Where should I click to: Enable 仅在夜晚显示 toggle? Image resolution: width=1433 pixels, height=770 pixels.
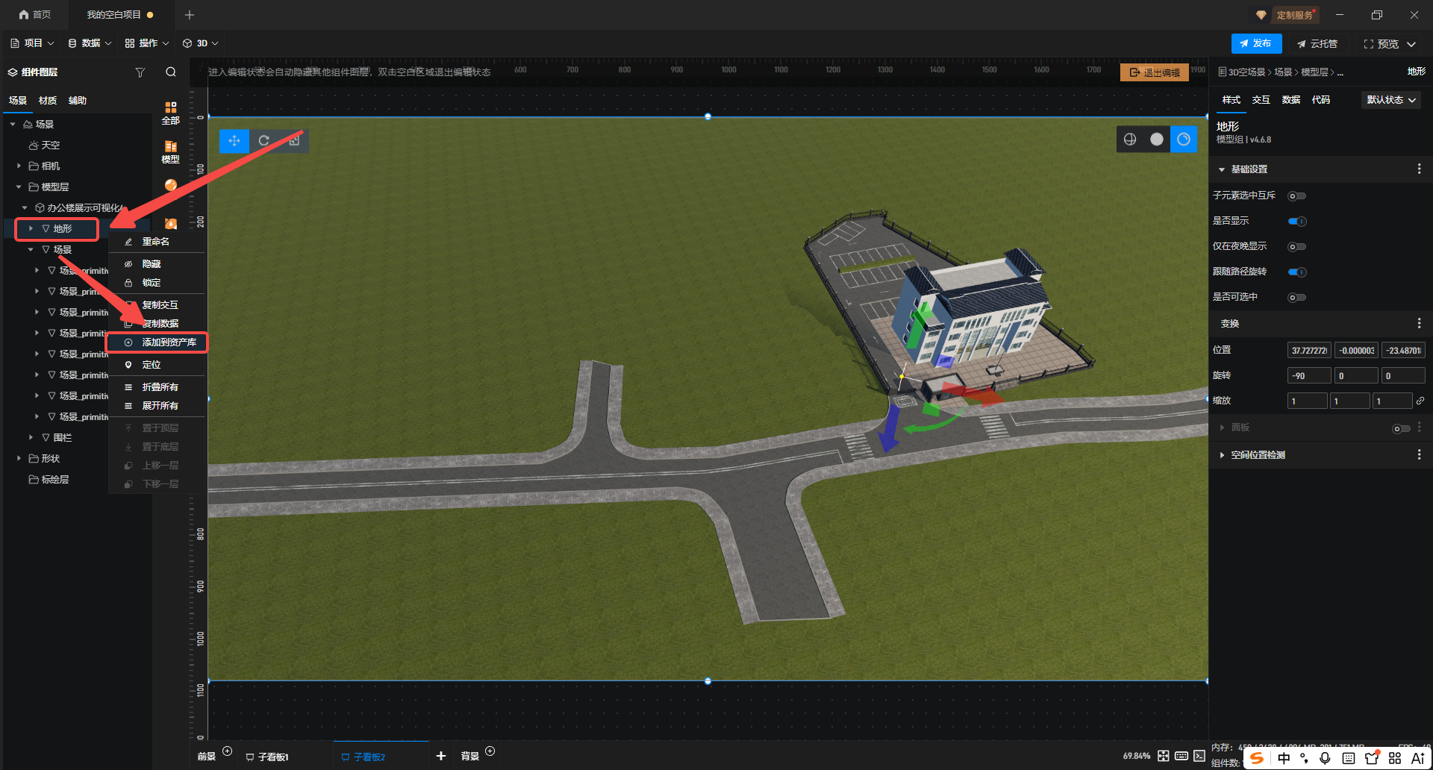point(1297,247)
